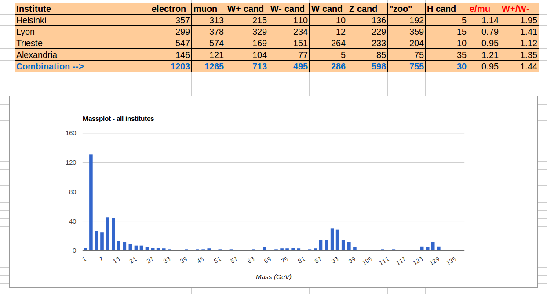The width and height of the screenshot is (547, 294).
Task: Click Alexandria W- cand value 77
Action: coord(289,55)
